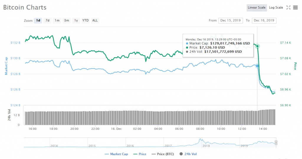
Task: Edit the To date field
Action: tap(264, 20)
